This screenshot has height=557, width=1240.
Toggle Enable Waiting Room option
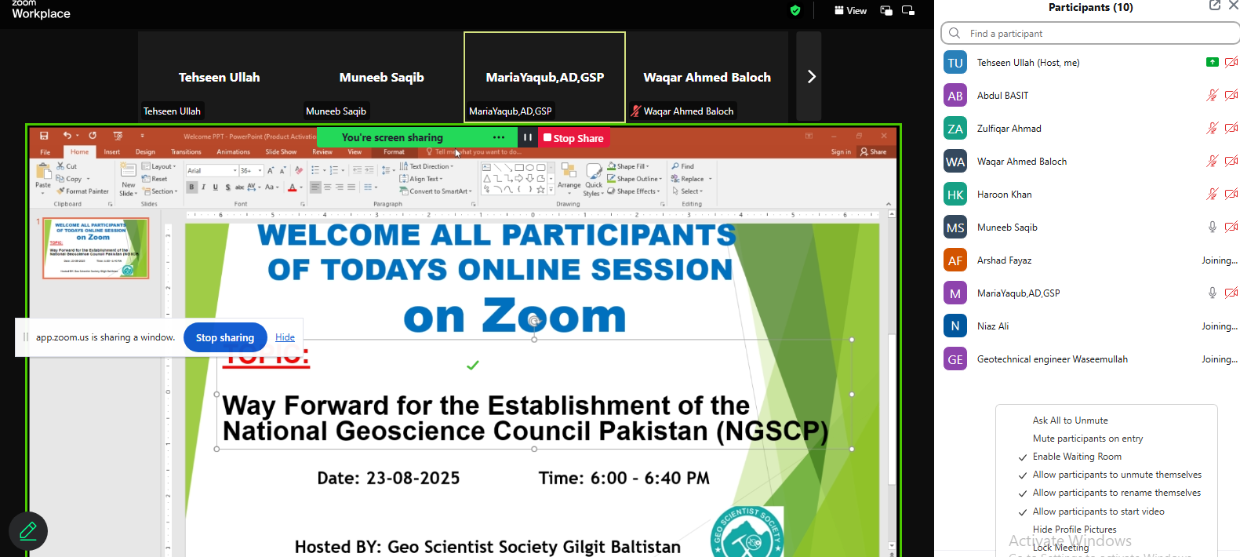[x=1077, y=457]
